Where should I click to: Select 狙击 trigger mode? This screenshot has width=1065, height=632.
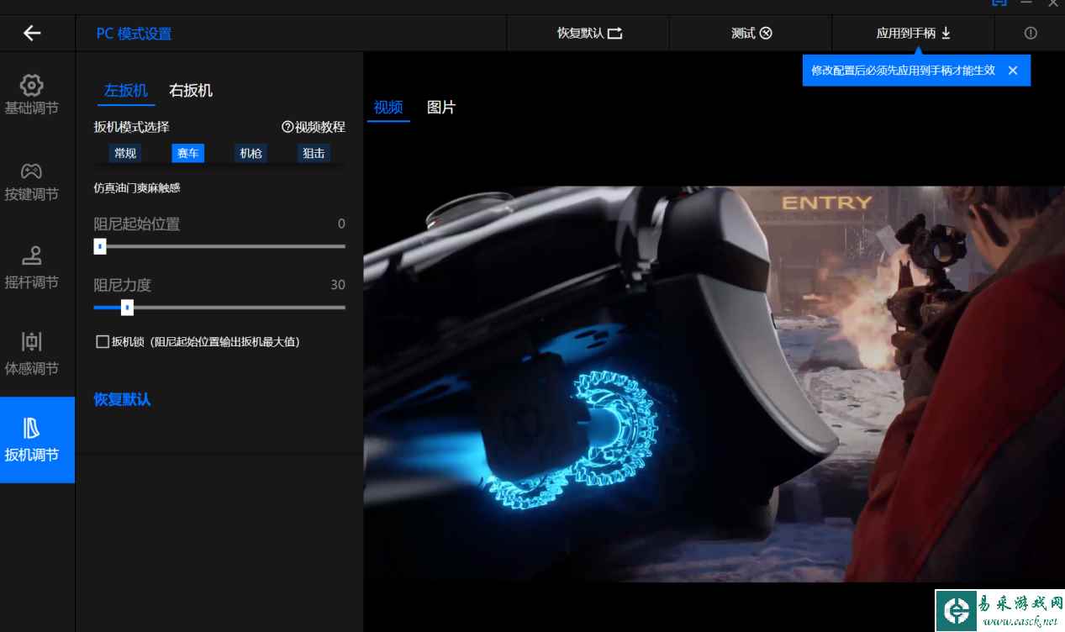click(x=314, y=153)
